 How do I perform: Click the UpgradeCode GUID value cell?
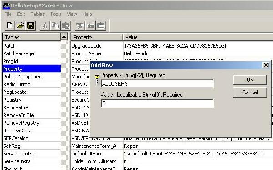click(198, 46)
